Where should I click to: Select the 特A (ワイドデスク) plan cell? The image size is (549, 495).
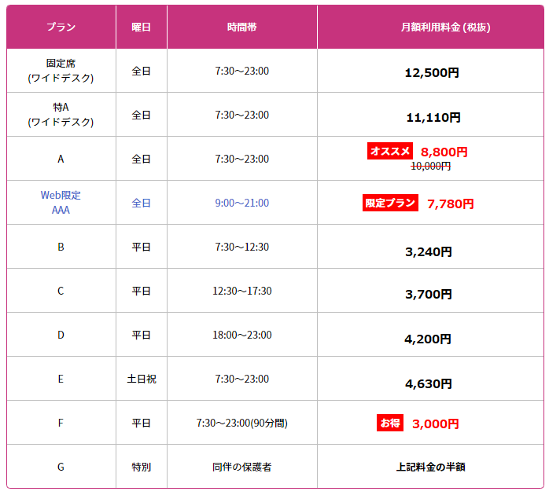[61, 115]
